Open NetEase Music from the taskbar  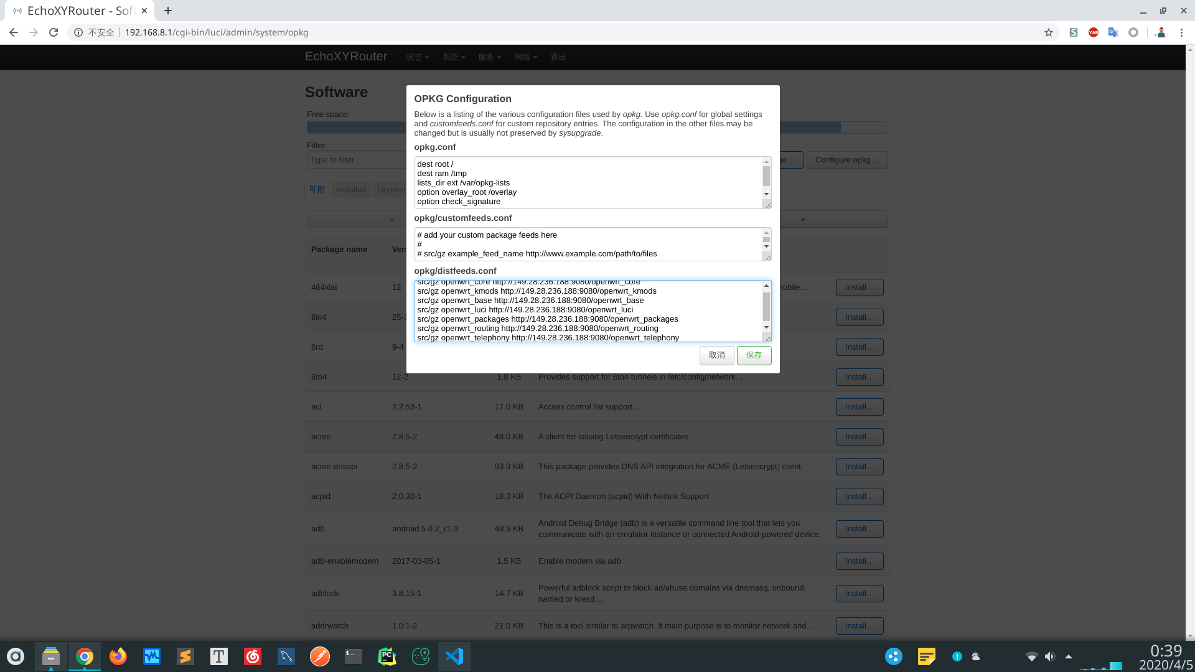click(x=253, y=656)
